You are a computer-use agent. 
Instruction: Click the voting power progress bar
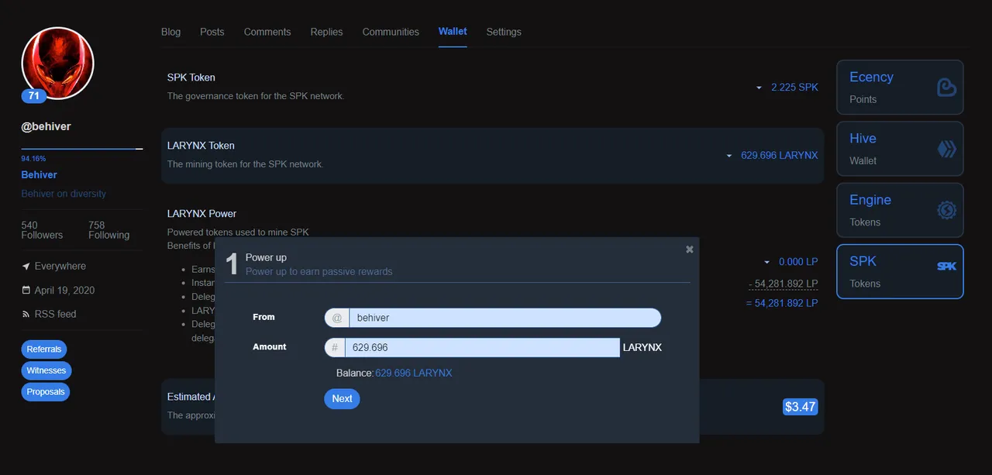(x=82, y=148)
